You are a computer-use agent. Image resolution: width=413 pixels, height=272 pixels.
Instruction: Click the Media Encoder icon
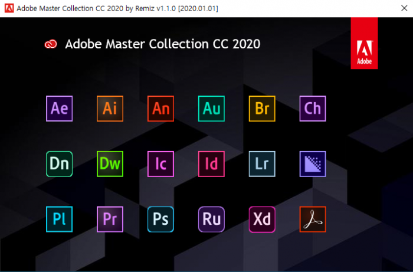pyautogui.click(x=313, y=164)
